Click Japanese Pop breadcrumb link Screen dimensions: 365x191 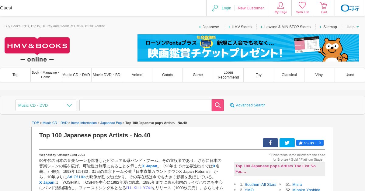coord(111,123)
